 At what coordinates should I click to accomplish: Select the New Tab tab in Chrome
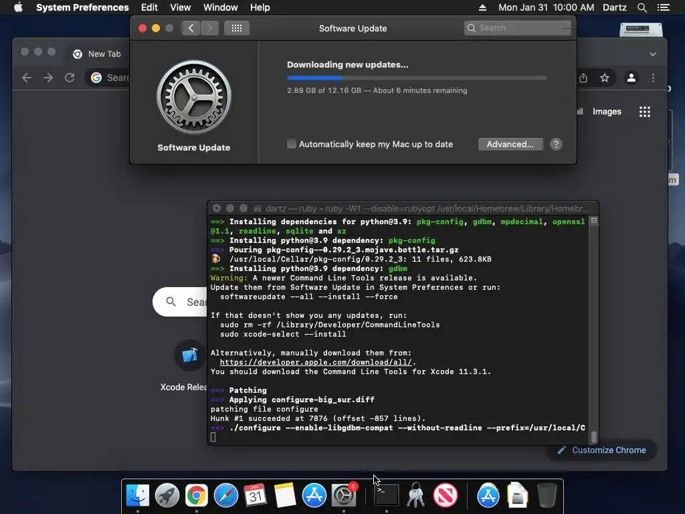point(98,54)
